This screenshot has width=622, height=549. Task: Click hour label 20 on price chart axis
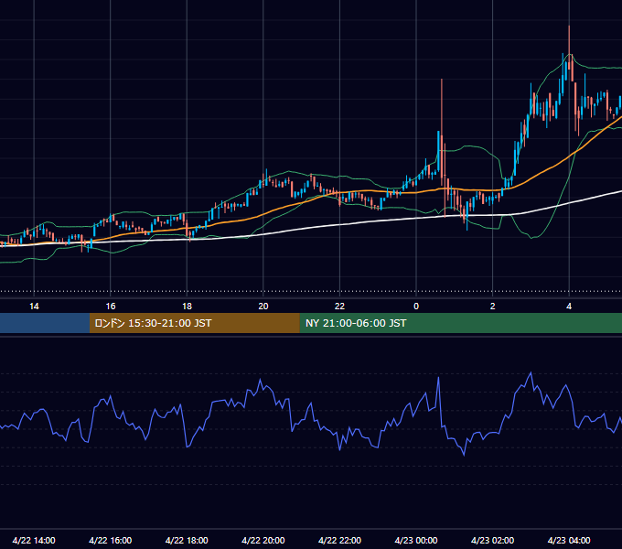[263, 307]
